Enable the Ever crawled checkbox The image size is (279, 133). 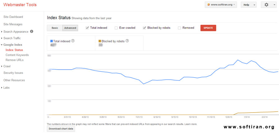tap(116, 28)
